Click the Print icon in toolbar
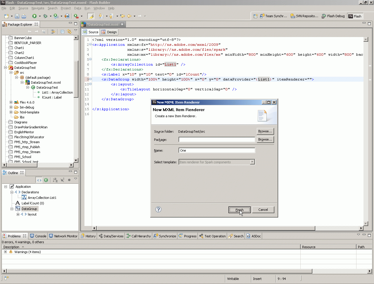 pyautogui.click(x=24, y=16)
